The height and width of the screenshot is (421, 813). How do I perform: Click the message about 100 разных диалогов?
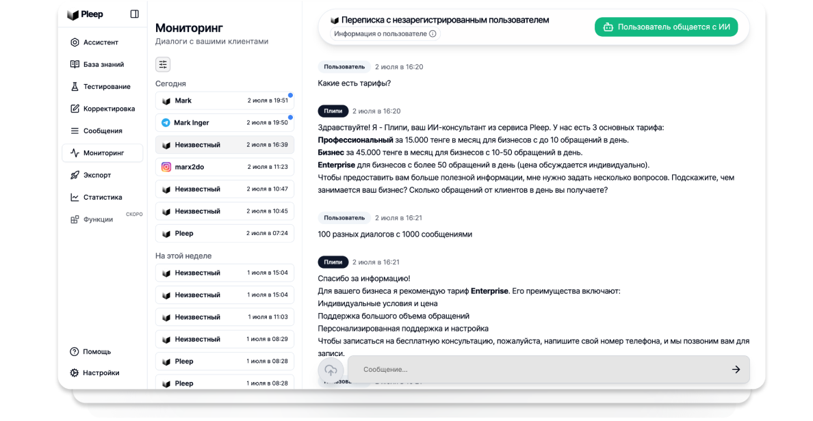(x=395, y=234)
